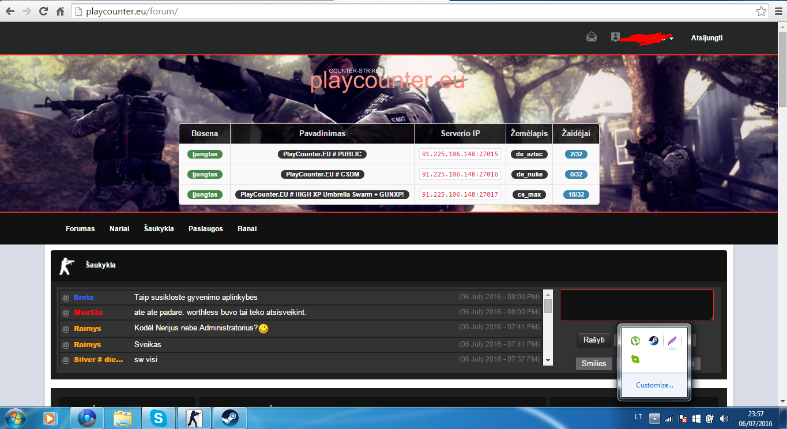Open the browser home page icon
This screenshot has width=787, height=429.
[60, 11]
